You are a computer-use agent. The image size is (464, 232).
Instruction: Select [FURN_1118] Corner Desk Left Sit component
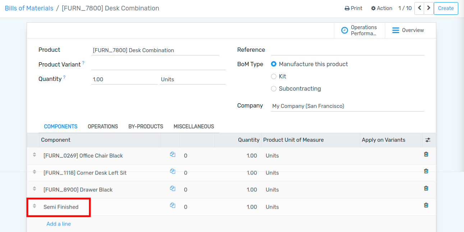(85, 173)
